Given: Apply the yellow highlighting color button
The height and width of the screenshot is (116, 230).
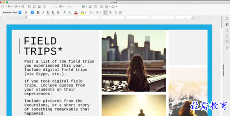Looking at the screenshot, I should (x=82, y=13).
